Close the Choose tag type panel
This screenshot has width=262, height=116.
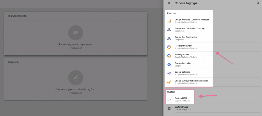coord(169,3)
